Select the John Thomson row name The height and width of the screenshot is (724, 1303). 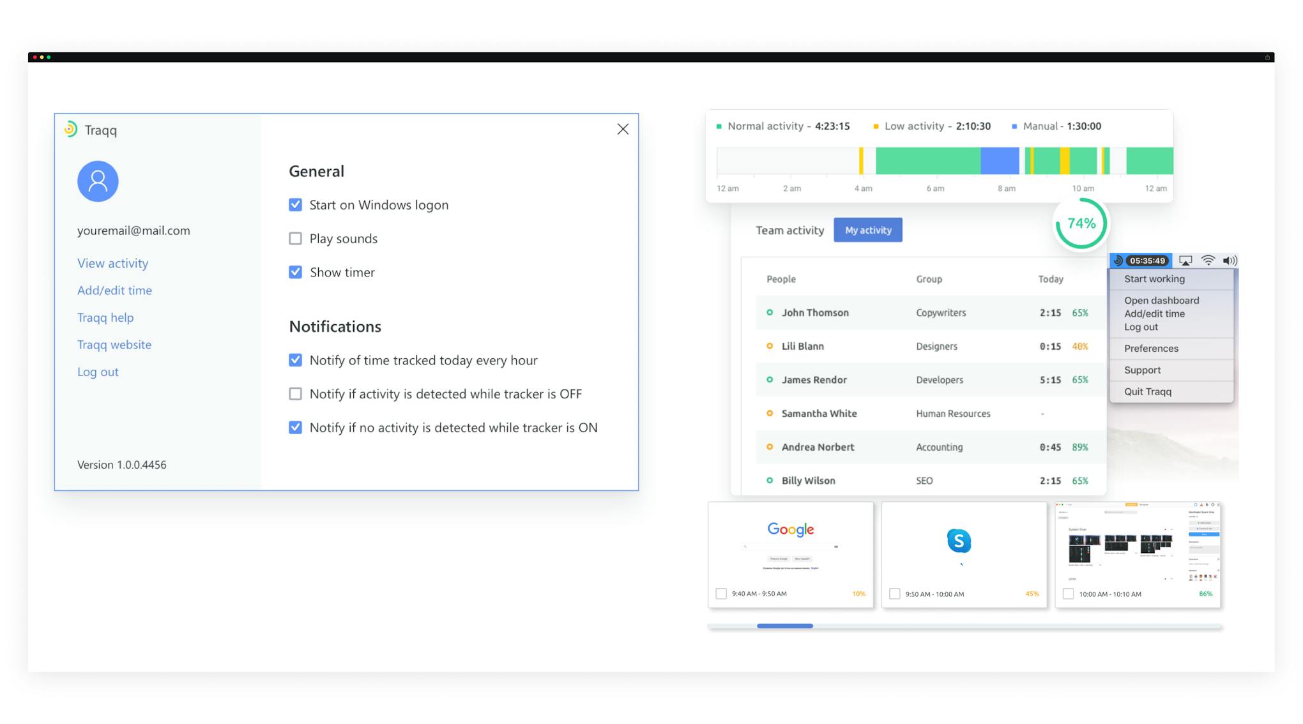(816, 313)
